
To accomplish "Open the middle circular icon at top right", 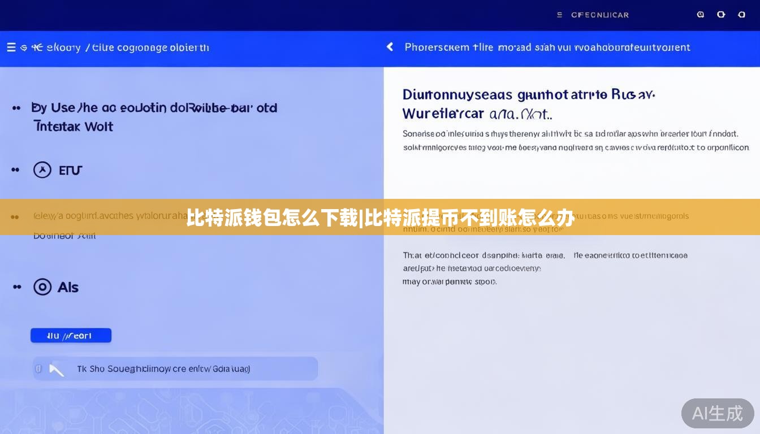I will tap(721, 15).
